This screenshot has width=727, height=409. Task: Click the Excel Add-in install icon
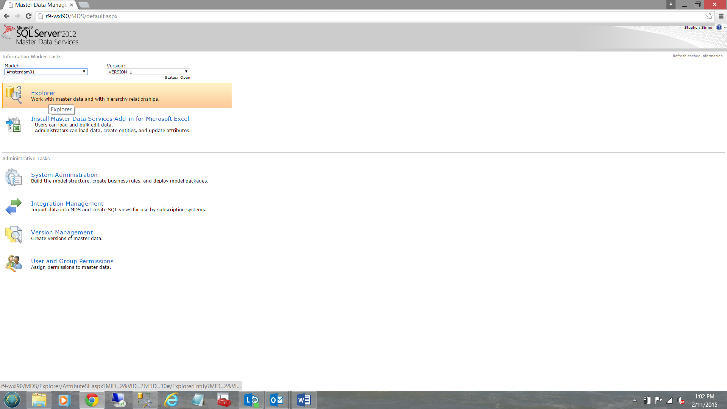14,124
